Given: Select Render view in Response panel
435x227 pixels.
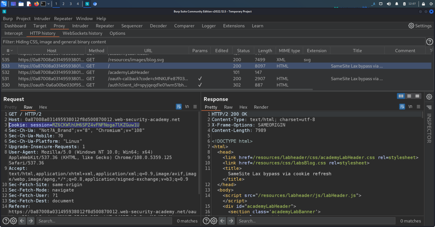Looking at the screenshot, I should point(261,107).
